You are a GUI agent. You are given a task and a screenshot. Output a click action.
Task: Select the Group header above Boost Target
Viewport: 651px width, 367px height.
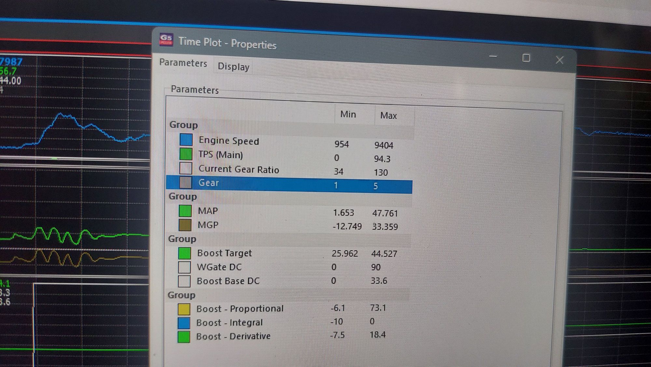point(182,239)
